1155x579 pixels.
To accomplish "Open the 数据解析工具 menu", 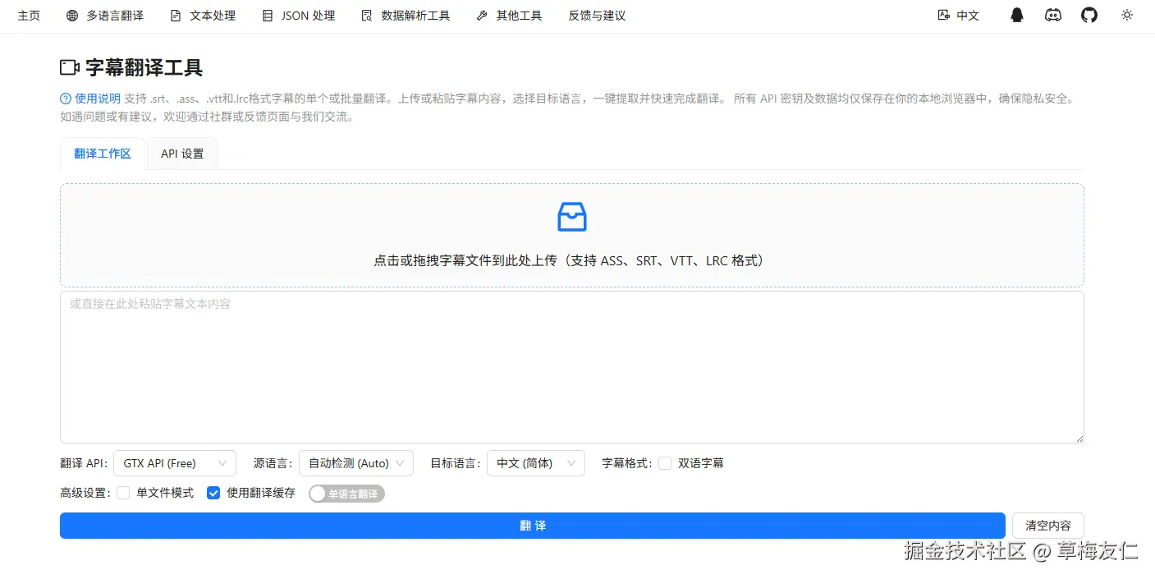I will coord(406,16).
